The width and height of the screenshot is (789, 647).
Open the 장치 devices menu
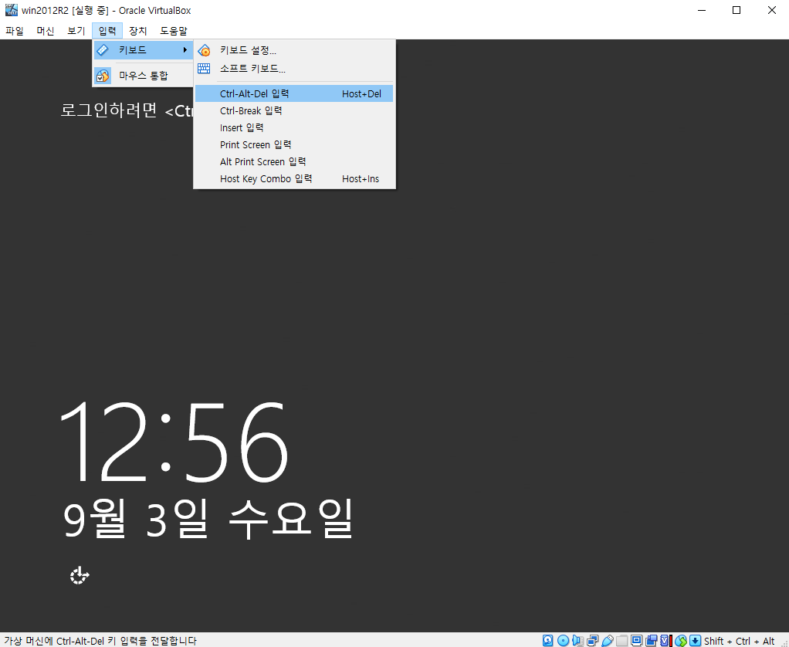(137, 31)
